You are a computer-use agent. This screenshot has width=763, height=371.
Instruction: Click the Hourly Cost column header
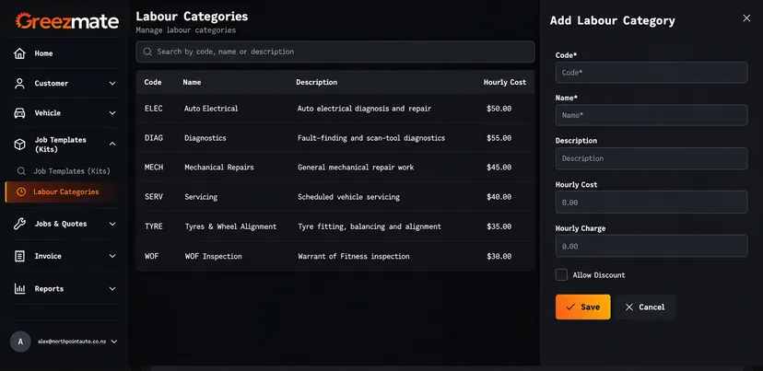tap(505, 82)
